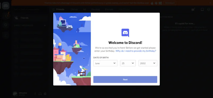Open 'Why do I need to provide my birthday?' link
This screenshot has height=98, width=213.
(x=136, y=51)
